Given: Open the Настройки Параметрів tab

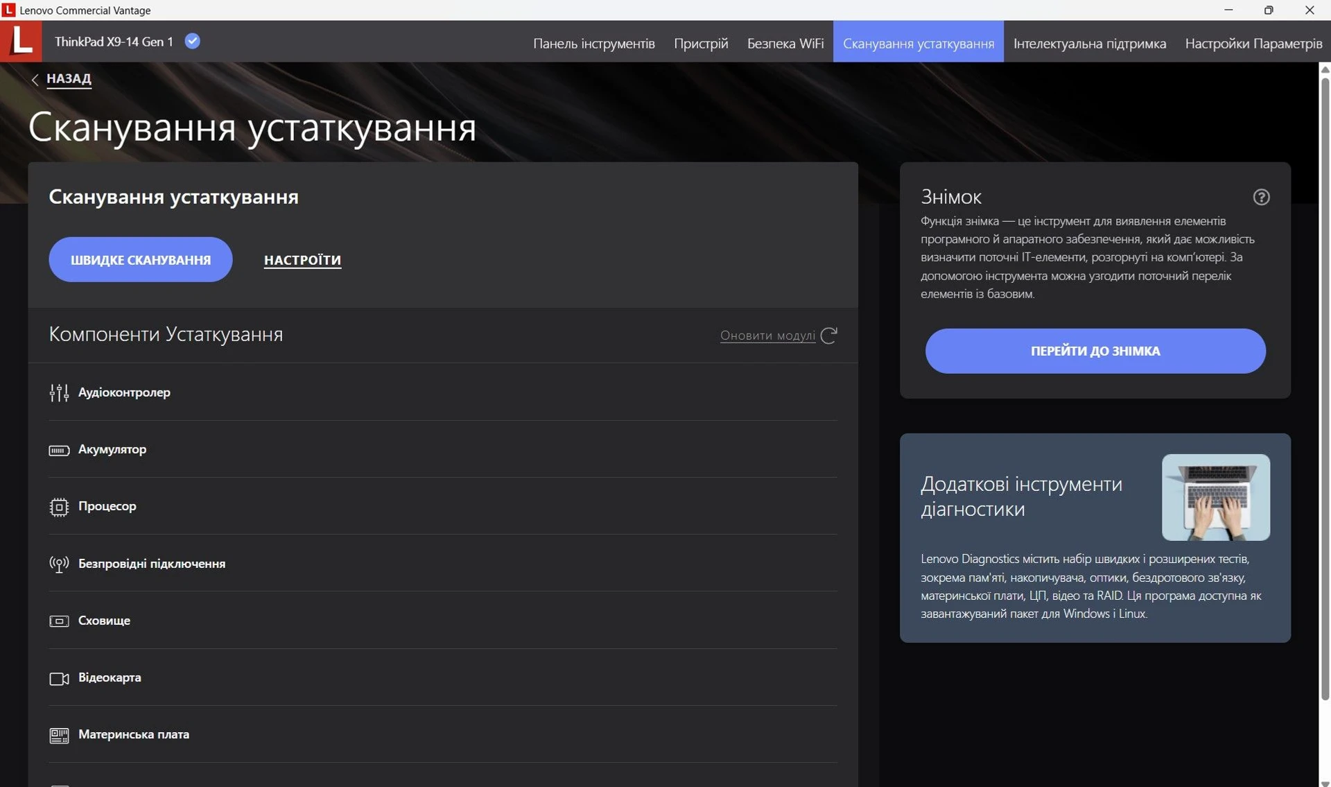Looking at the screenshot, I should [x=1253, y=43].
